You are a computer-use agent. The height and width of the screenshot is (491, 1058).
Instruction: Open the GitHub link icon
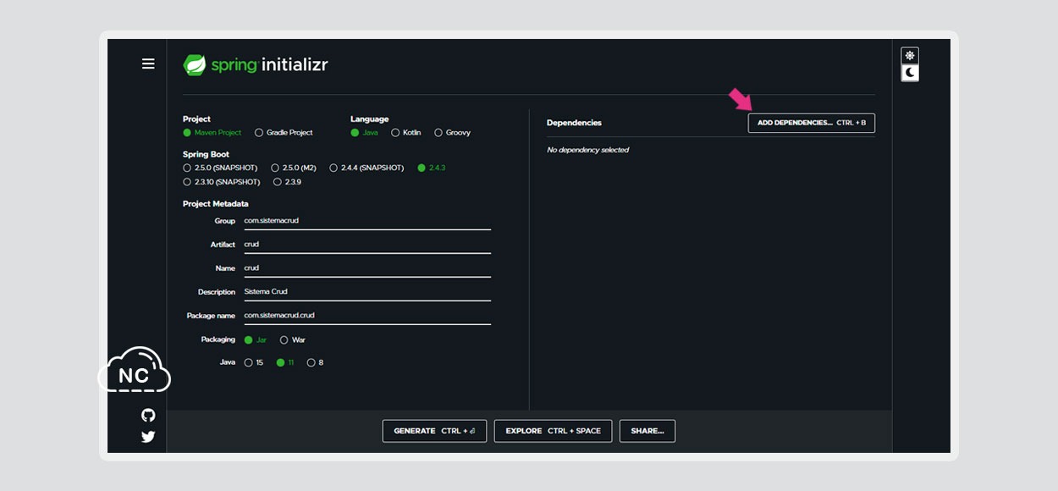148,415
